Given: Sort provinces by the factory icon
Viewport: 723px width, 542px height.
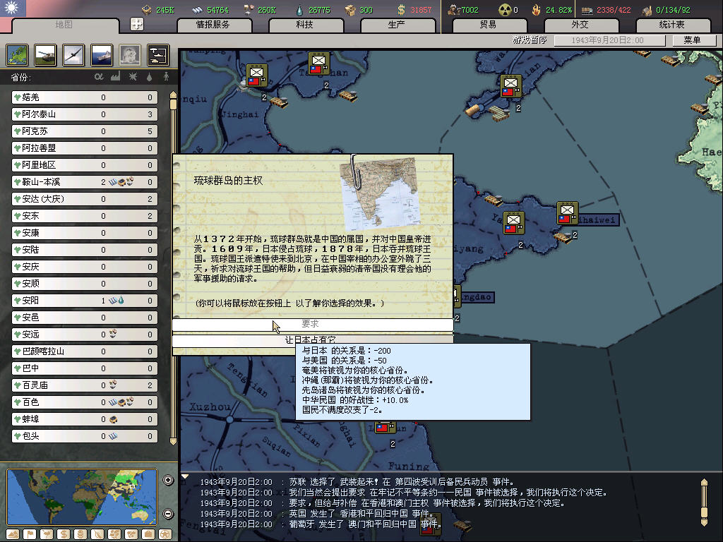Looking at the screenshot, I should click(x=115, y=76).
